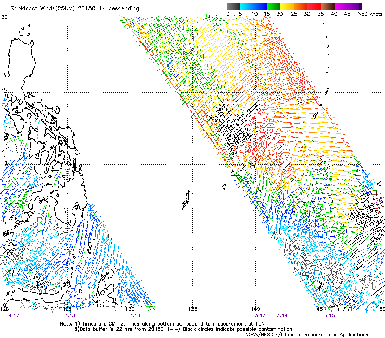Click the '3:14' time label
Screen dimensions: 385x338
click(283, 316)
